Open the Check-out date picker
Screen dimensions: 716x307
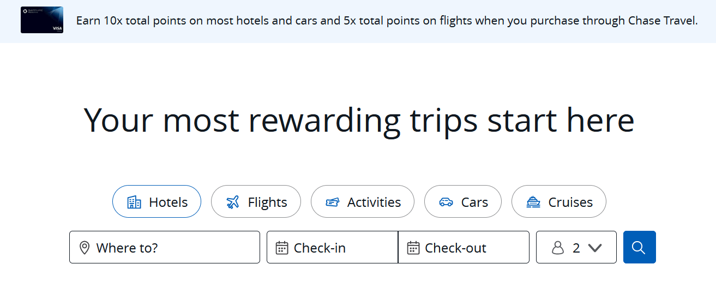[464, 248]
